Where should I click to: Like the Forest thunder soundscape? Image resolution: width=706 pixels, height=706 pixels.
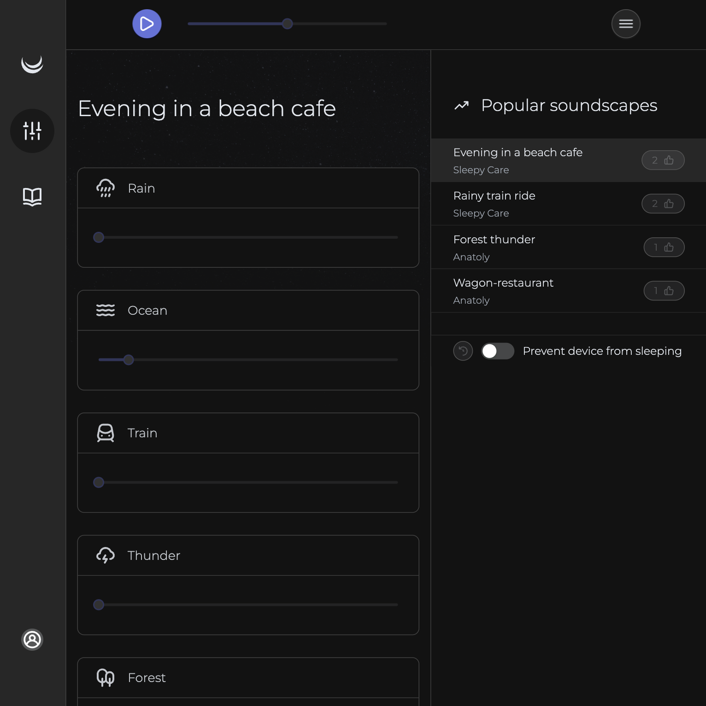(664, 247)
